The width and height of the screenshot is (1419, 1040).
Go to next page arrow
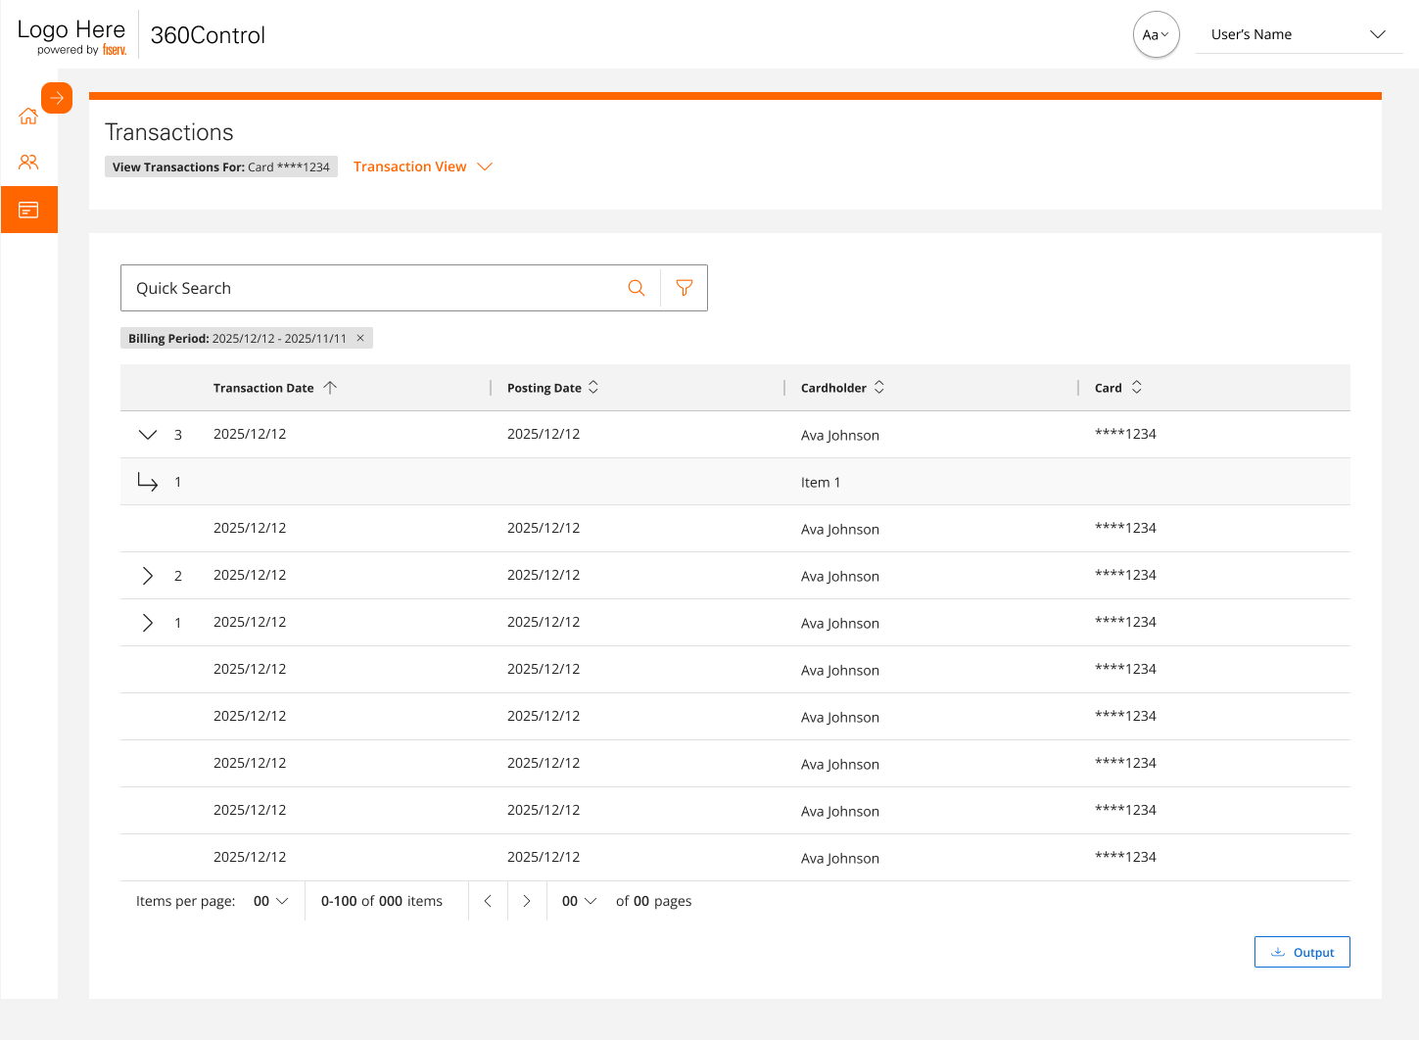click(527, 901)
